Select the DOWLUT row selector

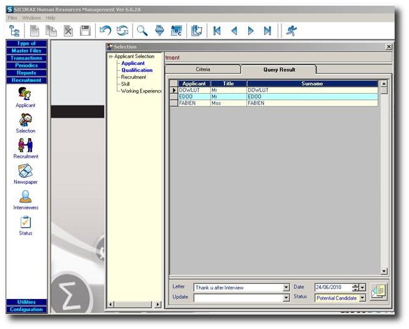174,90
